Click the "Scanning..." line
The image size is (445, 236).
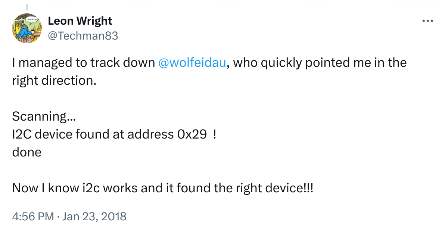click(44, 117)
